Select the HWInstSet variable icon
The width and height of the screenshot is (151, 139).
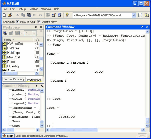[x=4, y=44]
